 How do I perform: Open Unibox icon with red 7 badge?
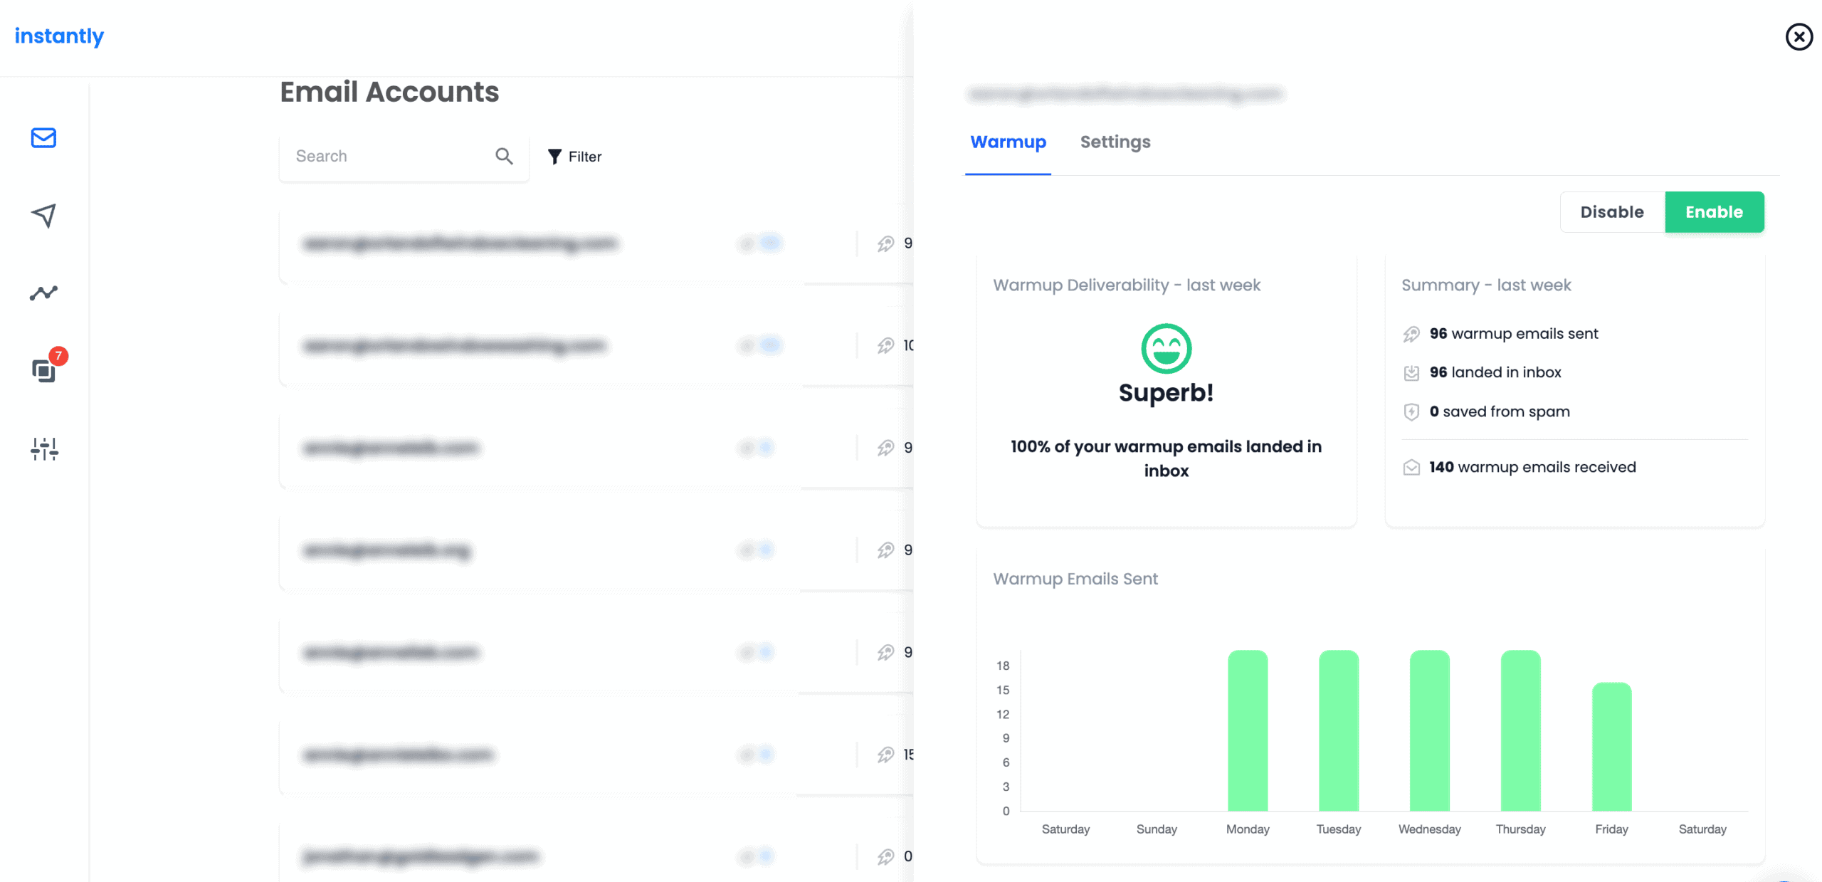click(x=44, y=369)
